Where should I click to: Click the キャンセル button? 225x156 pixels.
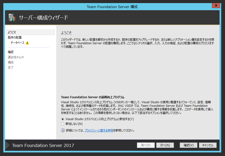208,145
